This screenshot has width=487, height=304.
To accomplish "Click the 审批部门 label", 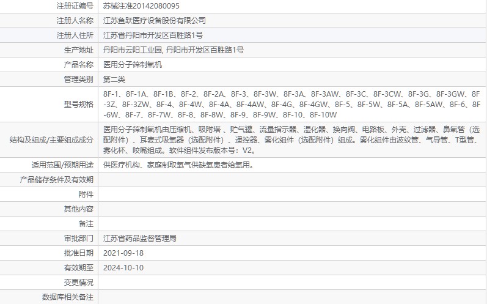I will click(79, 238).
